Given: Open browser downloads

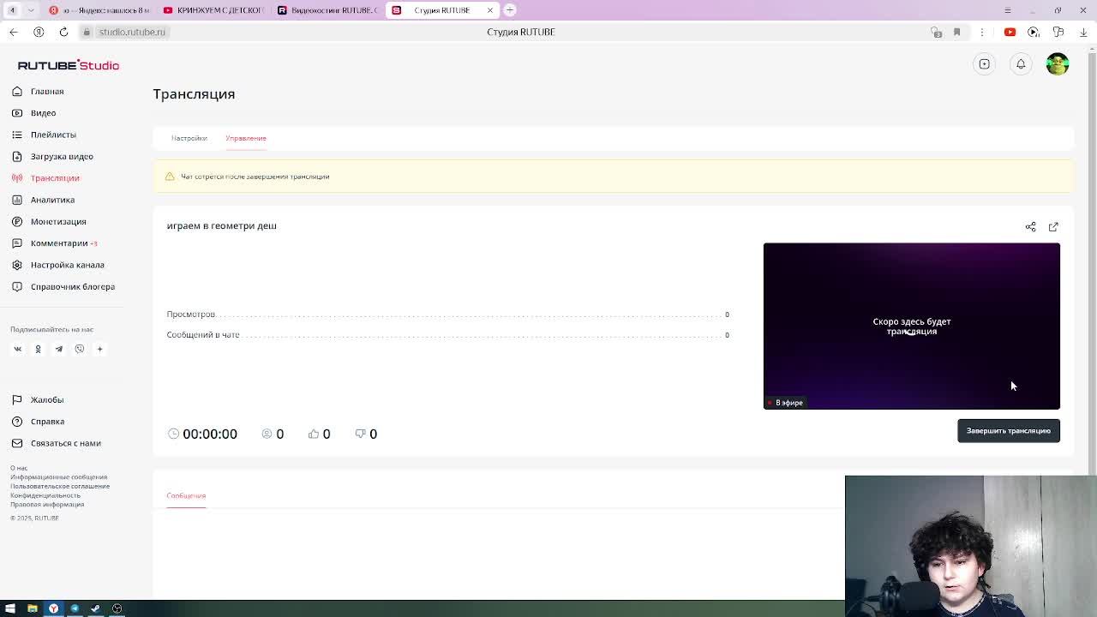Looking at the screenshot, I should pos(1083,32).
